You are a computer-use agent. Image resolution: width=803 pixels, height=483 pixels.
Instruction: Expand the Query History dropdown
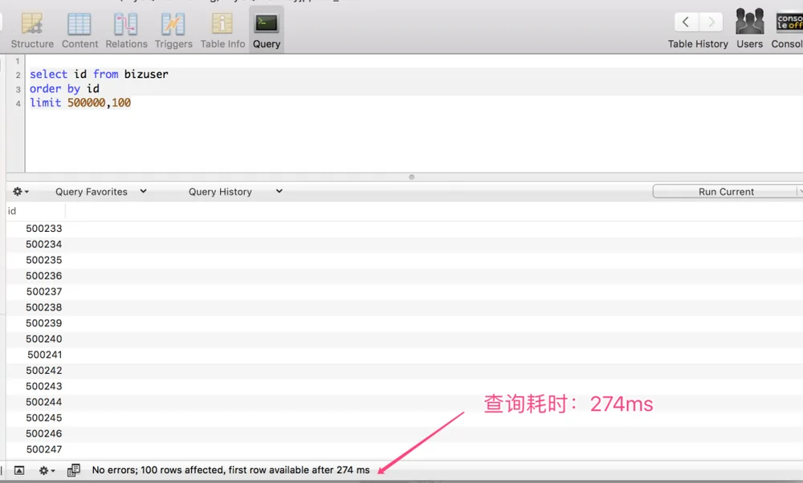click(x=235, y=192)
